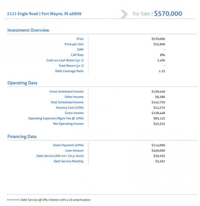Click the Net Operating Income value $45,325
The width and height of the screenshot is (200, 206).
159,124
